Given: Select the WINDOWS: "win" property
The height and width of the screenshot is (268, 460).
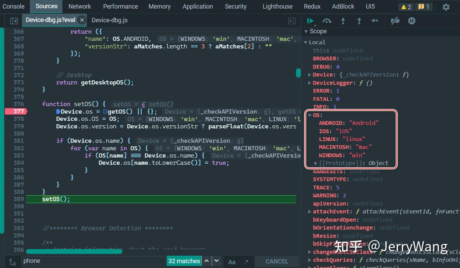Looking at the screenshot, I should click(342, 155).
